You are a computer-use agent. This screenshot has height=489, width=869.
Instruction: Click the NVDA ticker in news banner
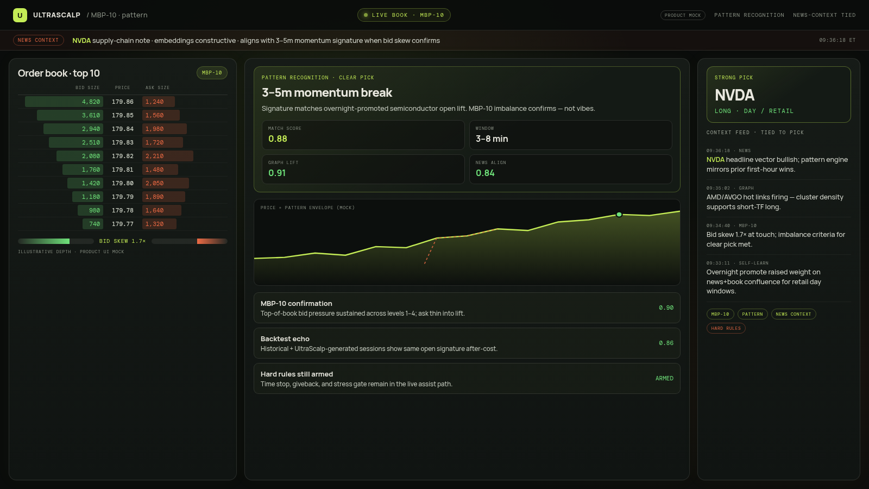coord(81,41)
